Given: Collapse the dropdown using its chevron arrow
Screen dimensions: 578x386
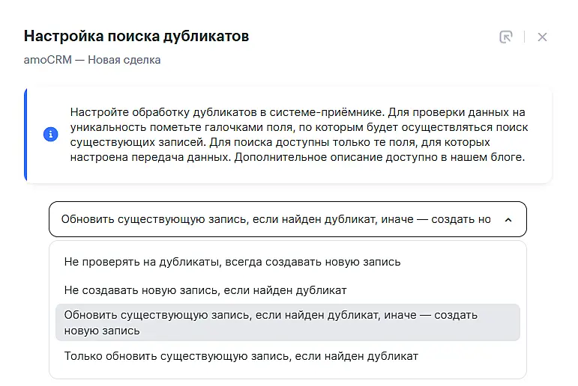Looking at the screenshot, I should pyautogui.click(x=508, y=220).
